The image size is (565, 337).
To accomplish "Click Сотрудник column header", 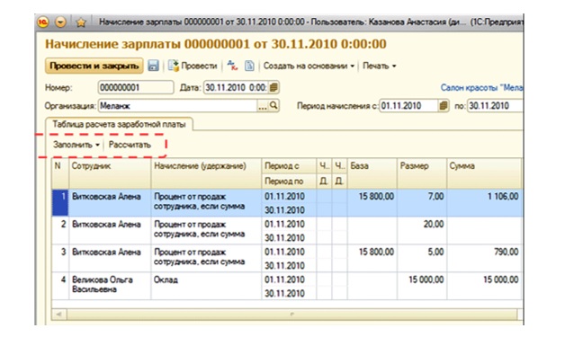I will (110, 173).
